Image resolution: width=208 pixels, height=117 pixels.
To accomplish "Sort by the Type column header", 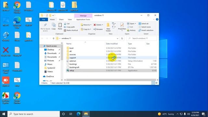I will point(136,44).
